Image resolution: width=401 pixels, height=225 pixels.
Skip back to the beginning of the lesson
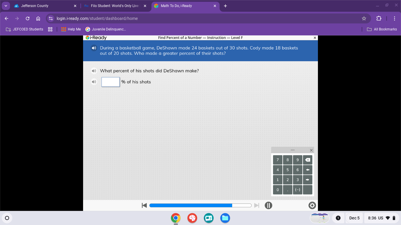point(144,205)
